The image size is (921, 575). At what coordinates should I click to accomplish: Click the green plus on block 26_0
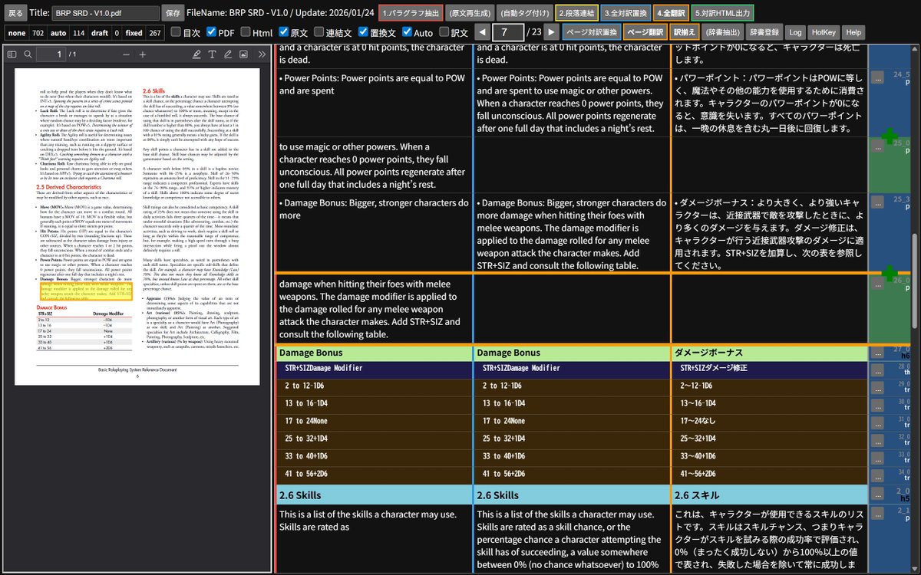pos(890,273)
